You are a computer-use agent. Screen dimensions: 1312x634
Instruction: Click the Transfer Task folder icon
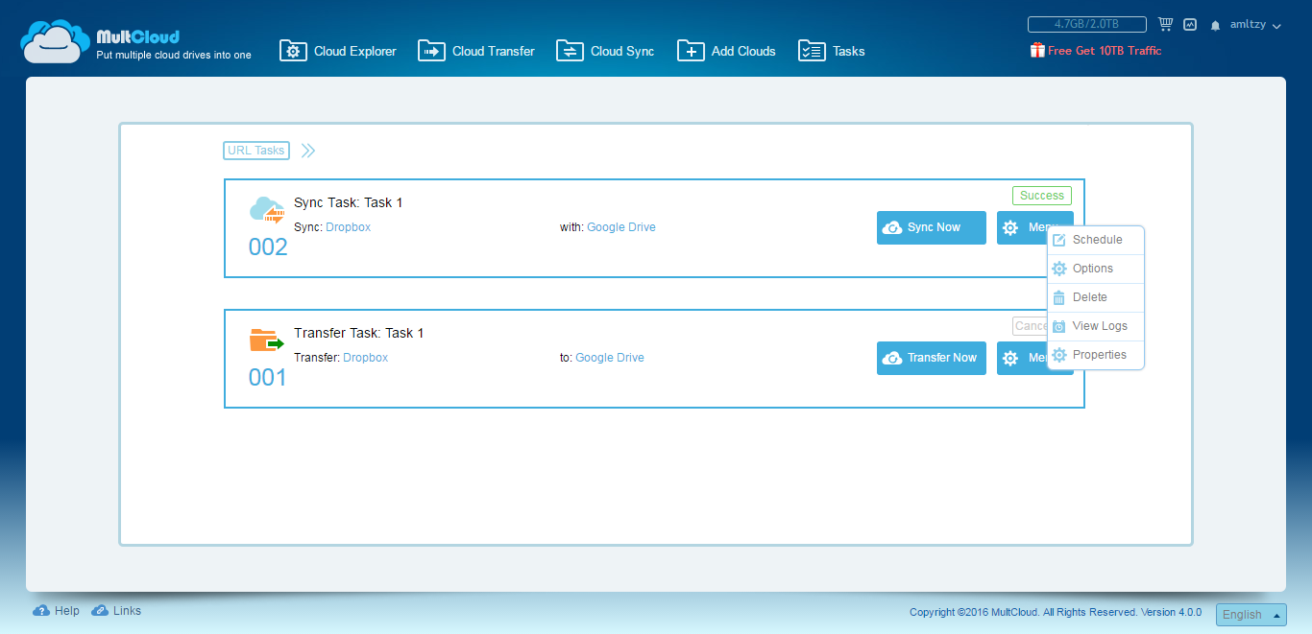click(x=267, y=340)
